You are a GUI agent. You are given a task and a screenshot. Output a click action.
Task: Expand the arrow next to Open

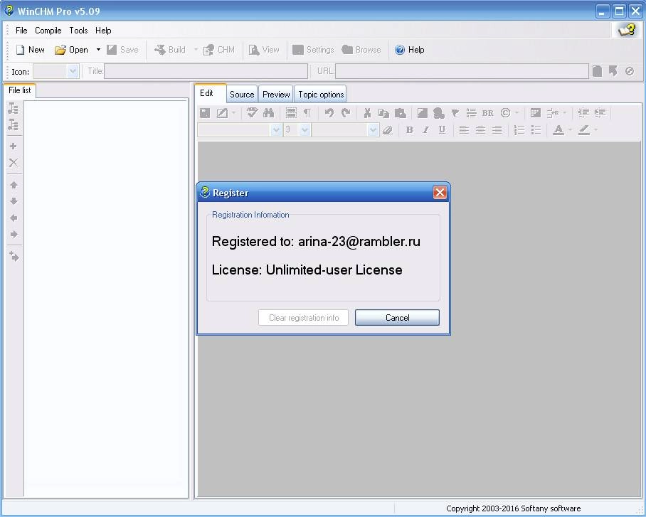coord(98,50)
